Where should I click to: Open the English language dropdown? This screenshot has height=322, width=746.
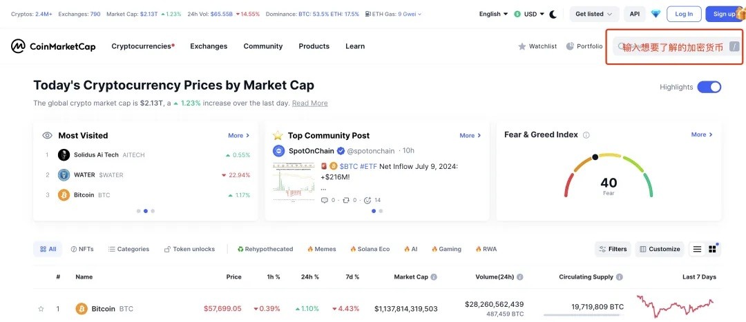coord(493,14)
